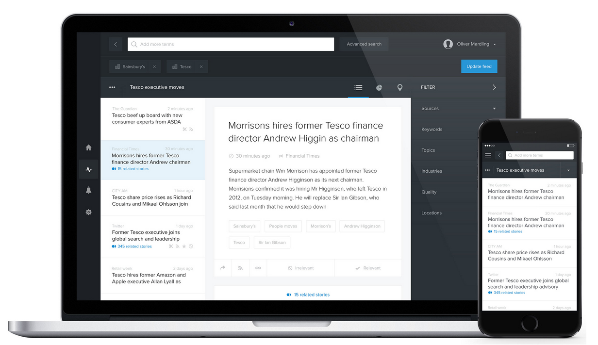
Task: Mark article as Relevant
Action: tap(368, 268)
